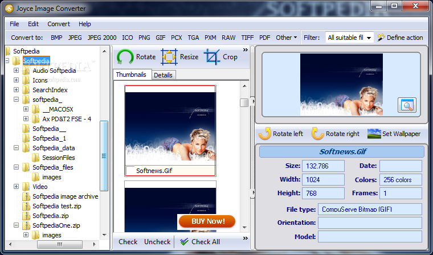This screenshot has height=255, width=433.
Task: Click the Icons folder icon
Action: click(26, 80)
